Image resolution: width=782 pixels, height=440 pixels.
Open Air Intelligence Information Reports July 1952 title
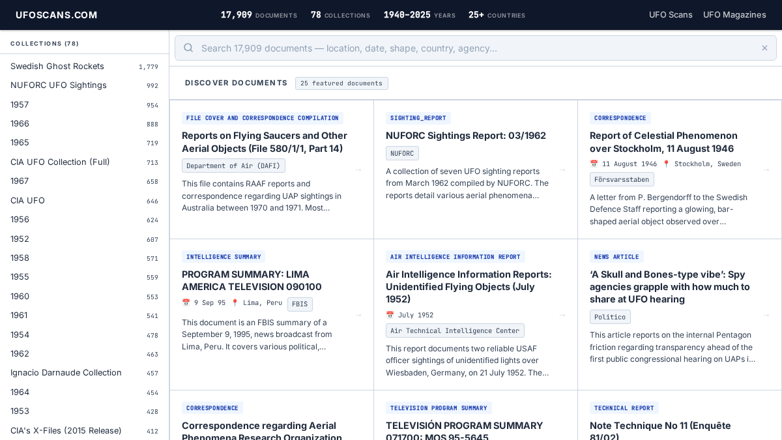(x=469, y=287)
